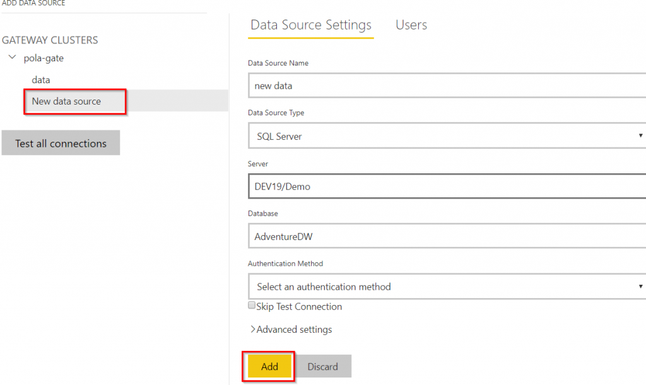Viewport: 646px width, 385px height.
Task: Run Test all connections
Action: [61, 143]
